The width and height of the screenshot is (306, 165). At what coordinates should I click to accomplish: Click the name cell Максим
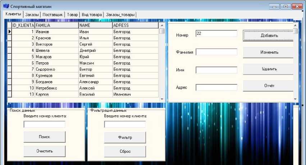(x=95, y=63)
